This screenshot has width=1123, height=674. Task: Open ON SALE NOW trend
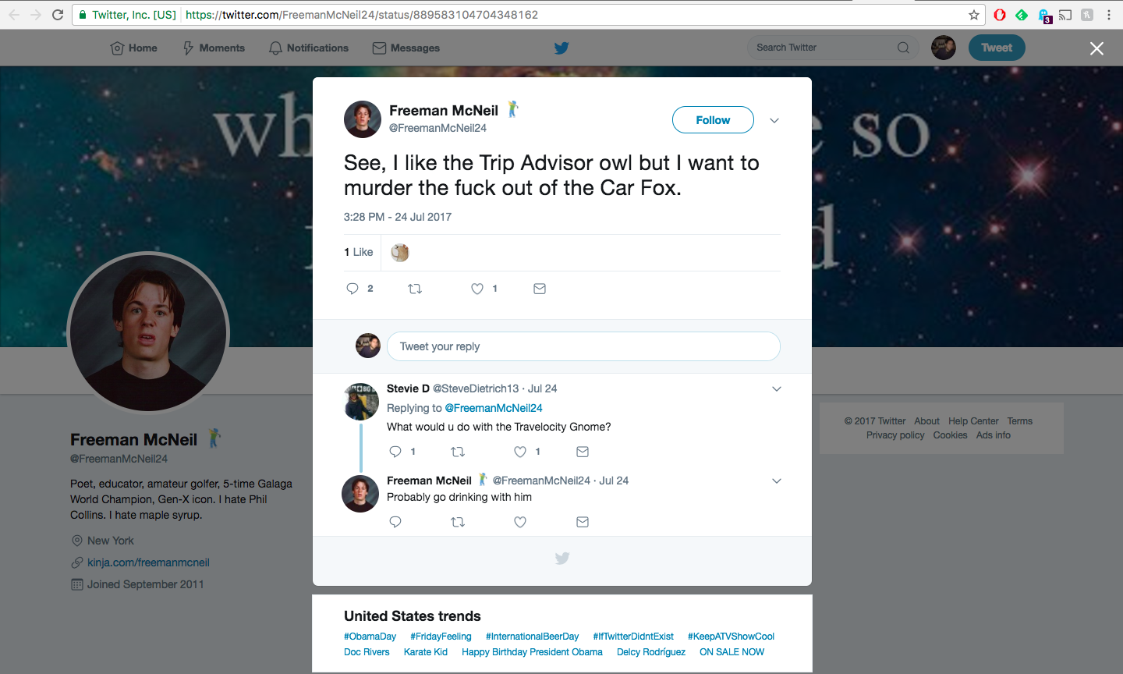click(732, 652)
